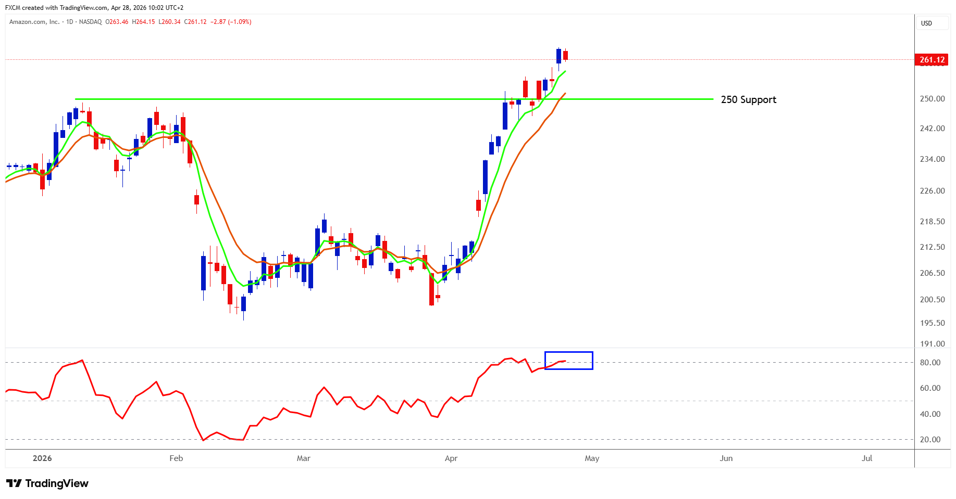Image resolution: width=956 pixels, height=499 pixels.
Task: Click the TradingView wordmark text
Action: click(57, 483)
